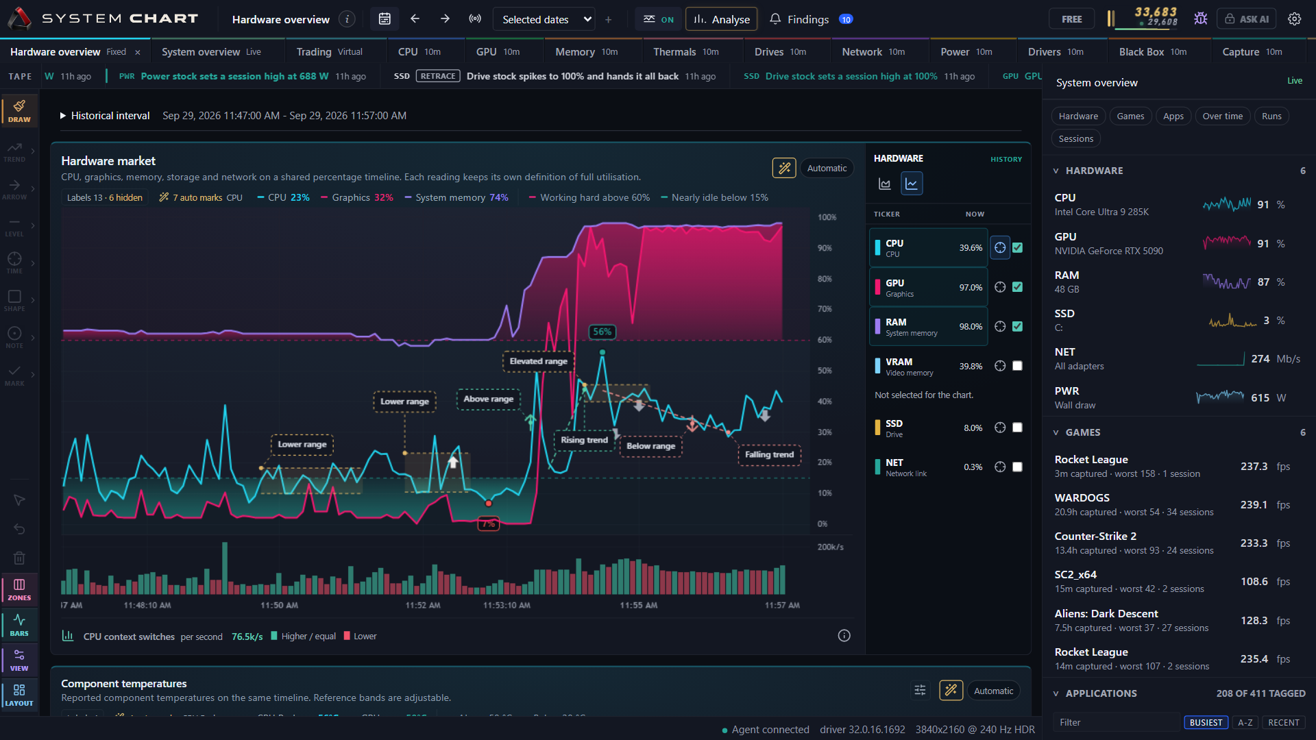The image size is (1316, 740).
Task: Check the NET ticker checkbox
Action: (1017, 467)
